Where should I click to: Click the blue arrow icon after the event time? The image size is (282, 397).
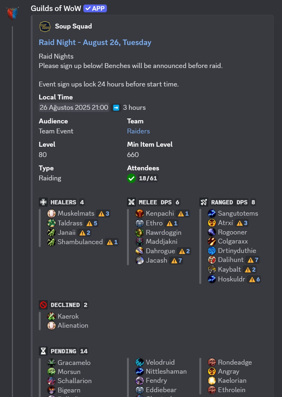[x=116, y=107]
